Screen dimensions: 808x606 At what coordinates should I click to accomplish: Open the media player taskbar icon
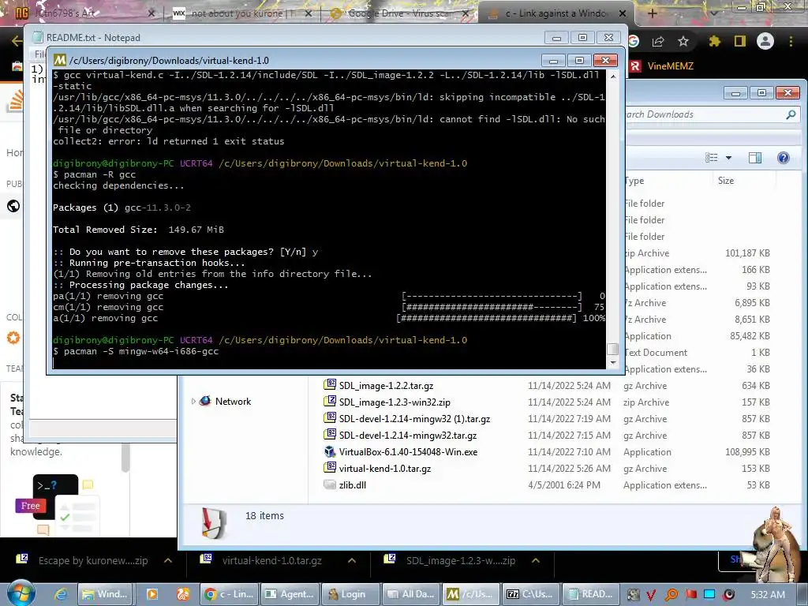[x=152, y=594]
